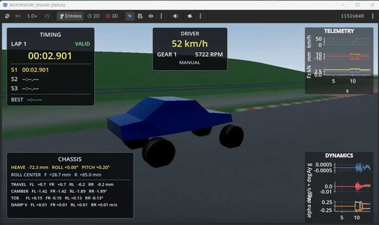
Task: Open the camera options three-dot menu
Action: tap(200, 16)
